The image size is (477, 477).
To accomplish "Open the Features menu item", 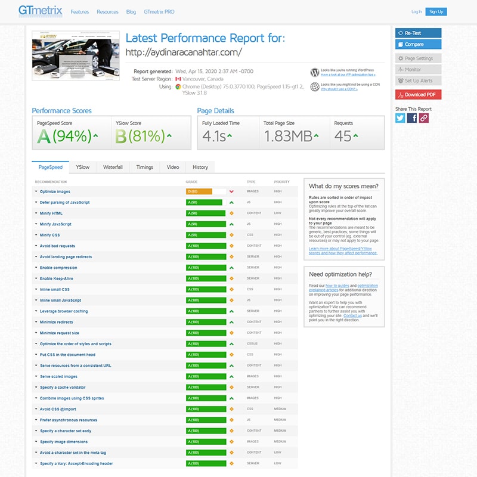I will (79, 12).
